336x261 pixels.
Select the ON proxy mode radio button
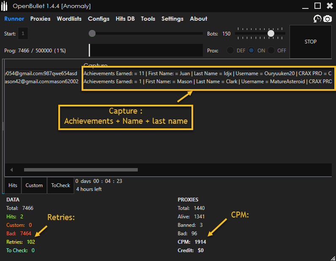pos(251,50)
